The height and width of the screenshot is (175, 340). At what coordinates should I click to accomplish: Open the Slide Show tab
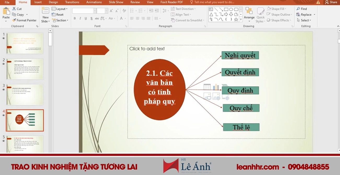tap(116, 2)
